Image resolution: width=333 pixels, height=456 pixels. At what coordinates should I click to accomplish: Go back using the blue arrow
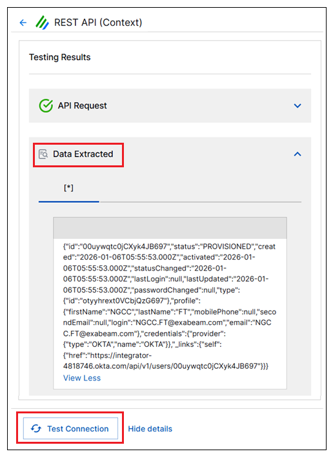23,23
